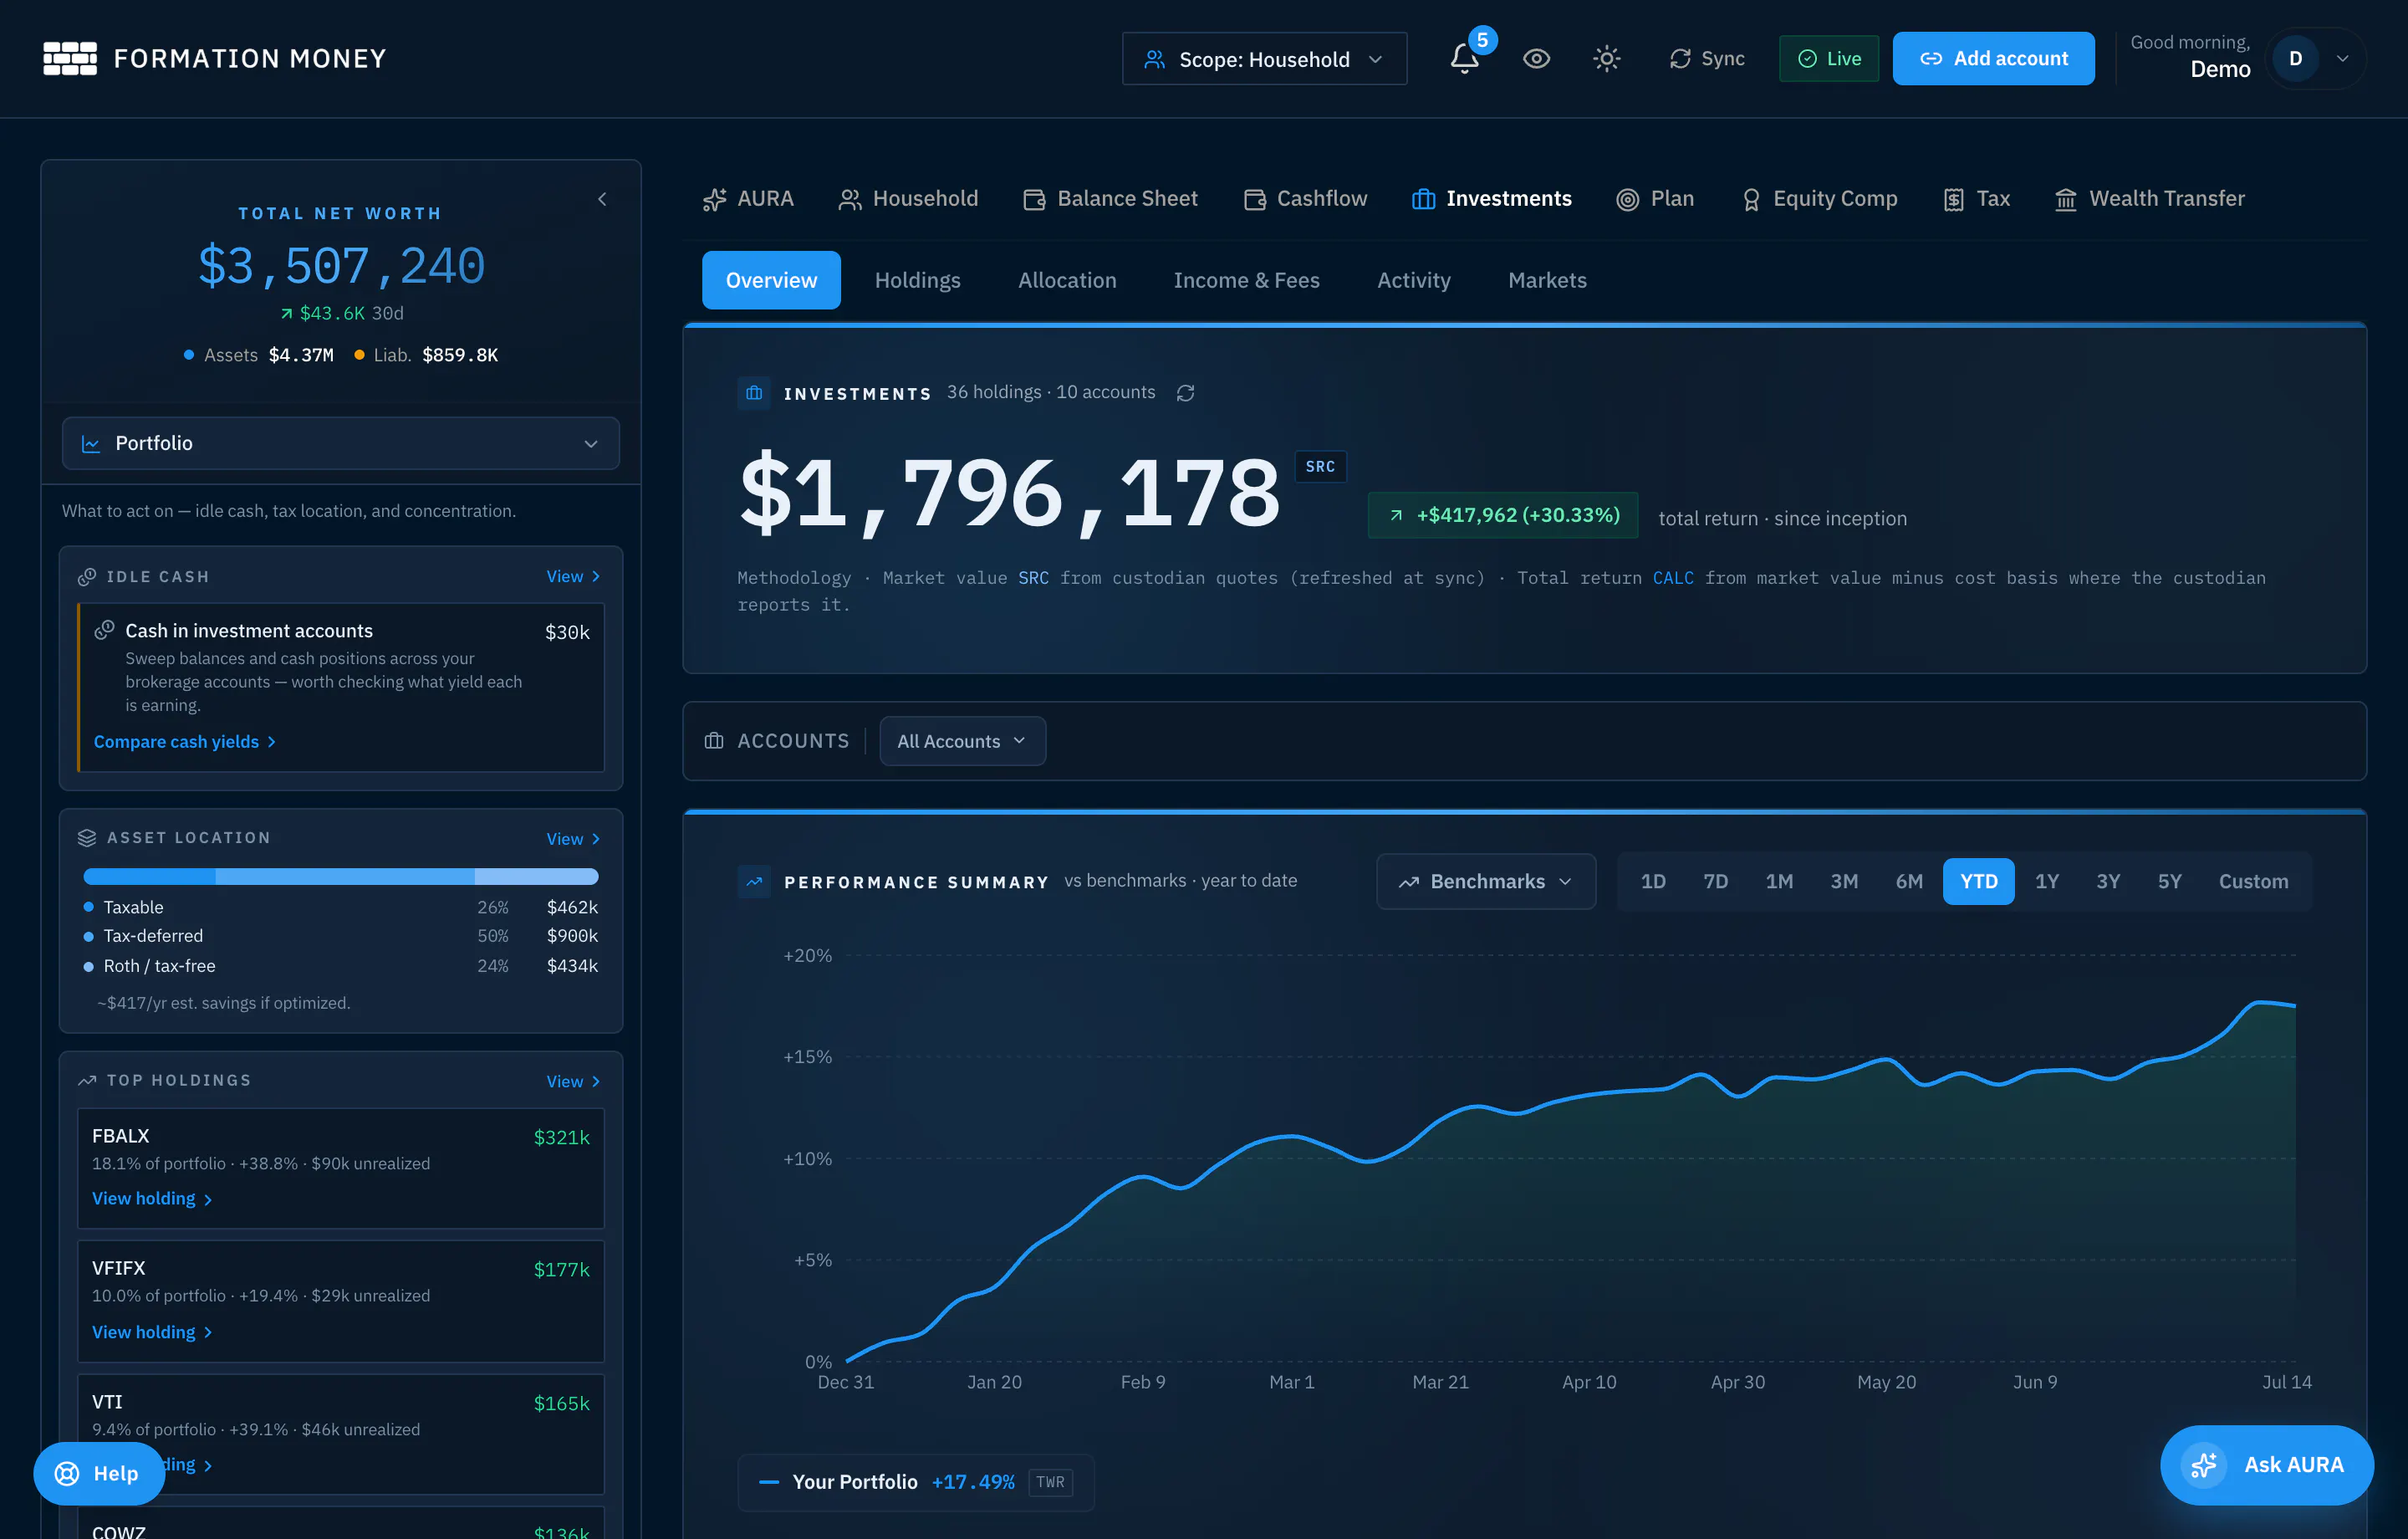
Task: Open the Cashflow tab
Action: coord(1305,199)
